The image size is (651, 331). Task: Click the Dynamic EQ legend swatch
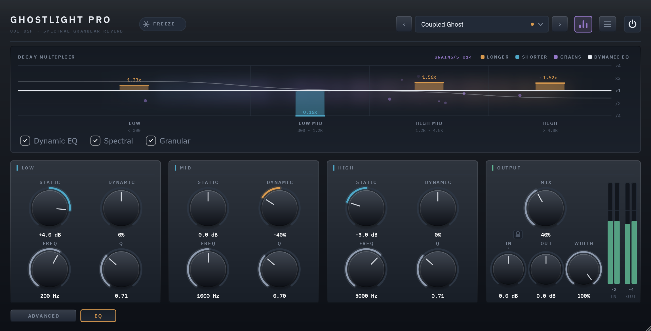click(x=590, y=57)
